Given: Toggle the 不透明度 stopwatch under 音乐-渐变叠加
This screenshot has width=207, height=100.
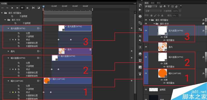Looking at the screenshot, I should pos(12,16).
